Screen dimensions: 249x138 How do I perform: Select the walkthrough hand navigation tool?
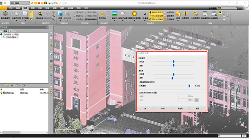pos(16,14)
